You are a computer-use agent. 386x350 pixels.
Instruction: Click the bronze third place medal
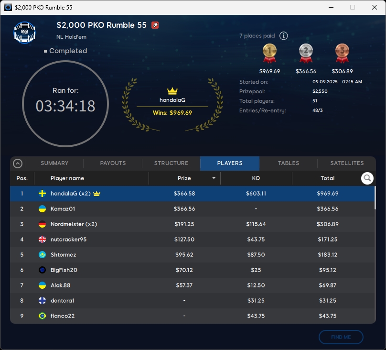click(342, 53)
